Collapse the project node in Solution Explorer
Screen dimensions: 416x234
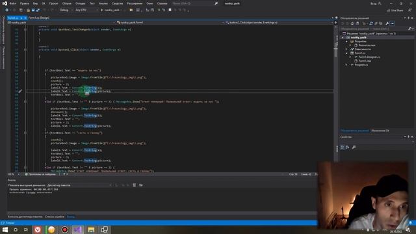pyautogui.click(x=343, y=38)
